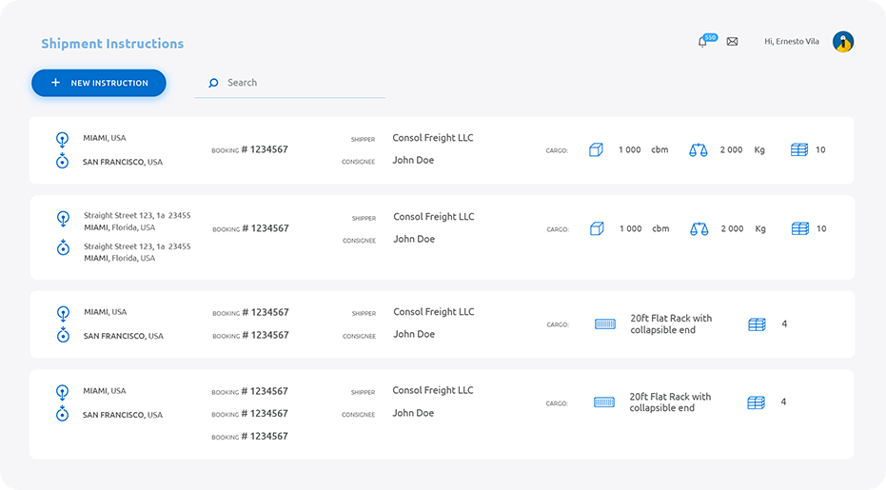The height and width of the screenshot is (490, 886).
Task: Click the Hi, Ernesto Vila user name
Action: point(792,42)
